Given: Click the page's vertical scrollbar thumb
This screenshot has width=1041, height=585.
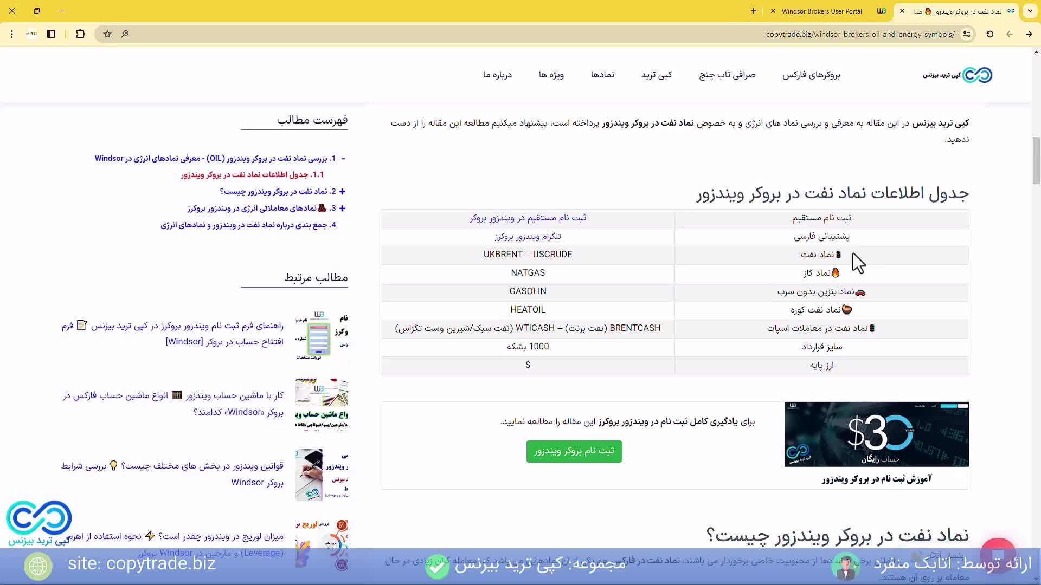Looking at the screenshot, I should [1036, 161].
